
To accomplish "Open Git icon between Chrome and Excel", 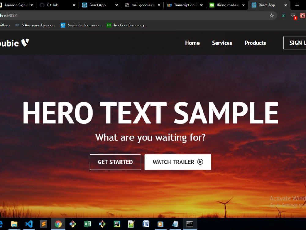I will 73,224.
